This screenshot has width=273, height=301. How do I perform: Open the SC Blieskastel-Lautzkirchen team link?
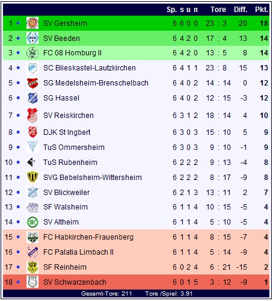click(90, 68)
